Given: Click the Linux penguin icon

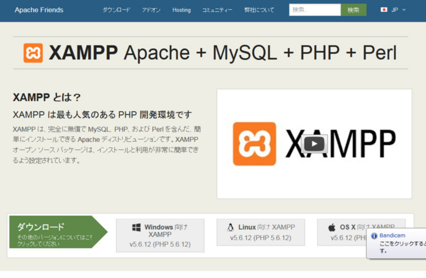Looking at the screenshot, I should pos(230,227).
